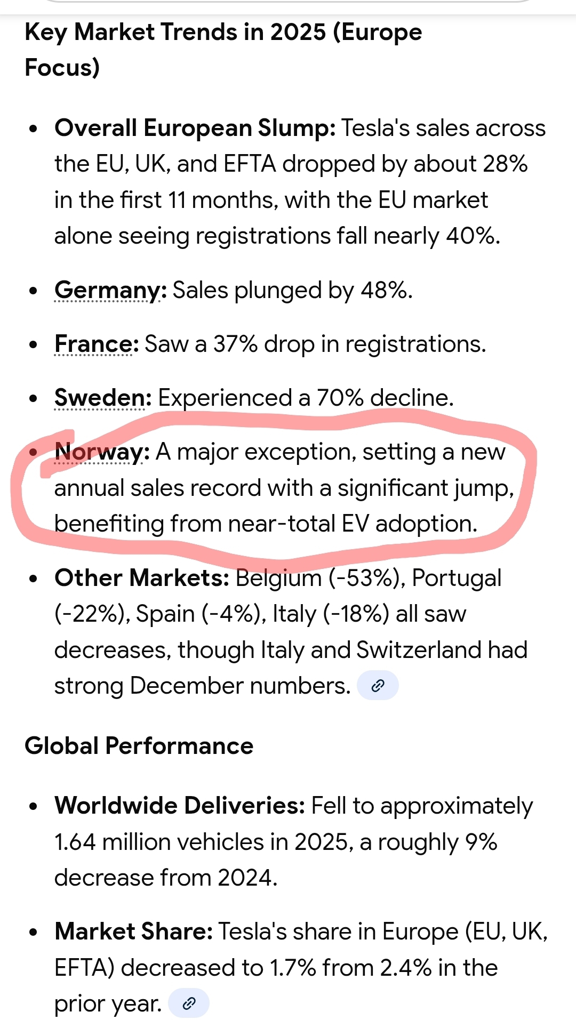Tap the 'Worldwide Deliveries' bold label
This screenshot has width=576, height=1020.
(x=180, y=806)
